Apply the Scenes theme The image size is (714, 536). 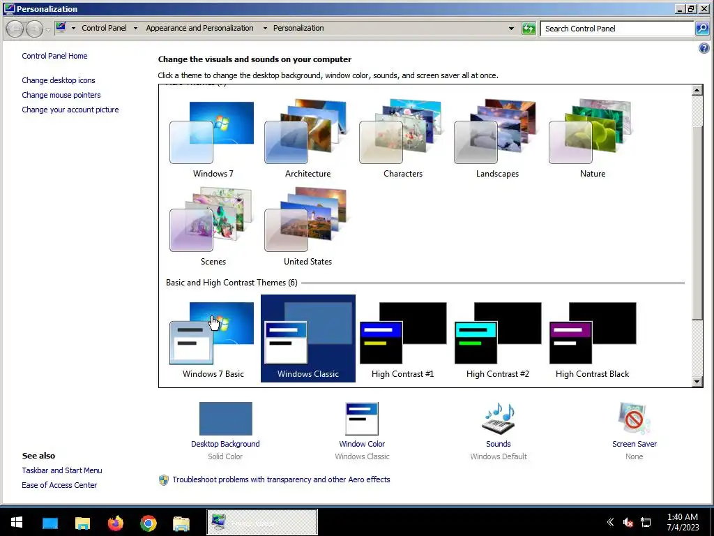point(213,227)
